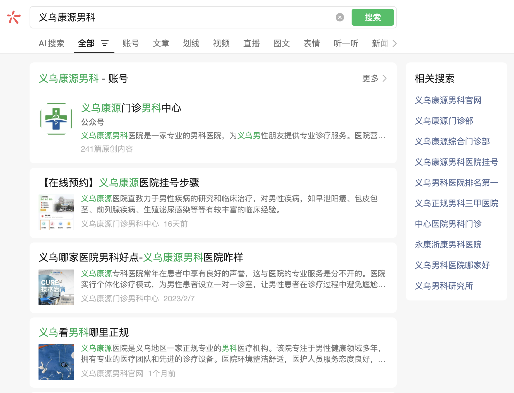The height and width of the screenshot is (393, 514).
Task: Click the blue thumbnail of 义乌看男科哪里正规
Action: pos(56,362)
